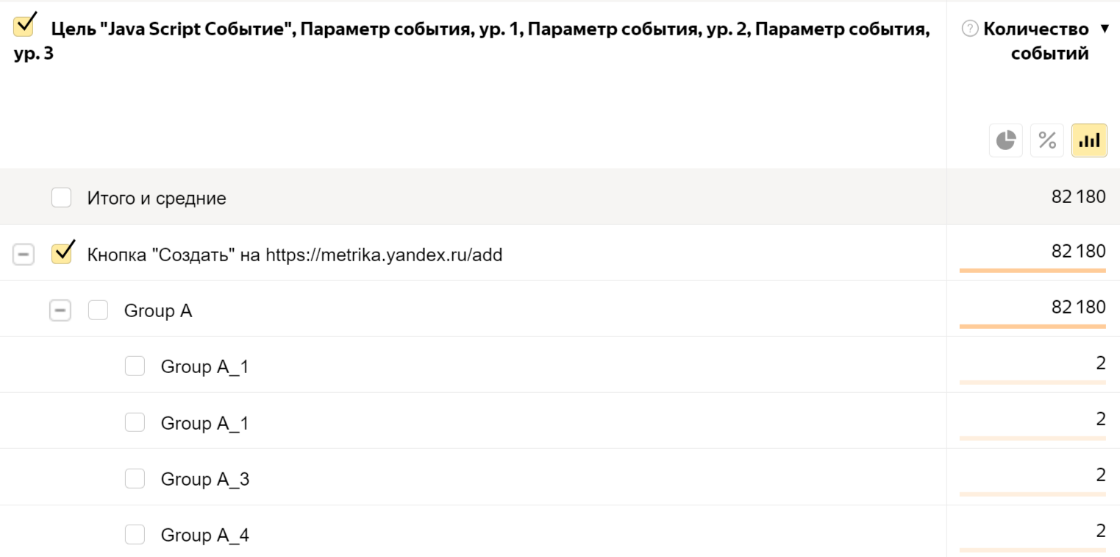Tick the Group A checkbox
Image resolution: width=1120 pixels, height=557 pixels.
click(x=98, y=311)
